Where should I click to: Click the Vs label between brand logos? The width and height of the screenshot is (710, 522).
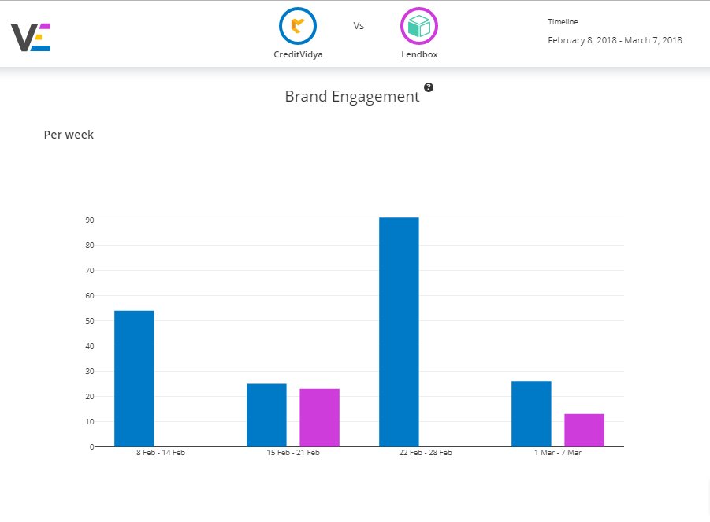(359, 25)
